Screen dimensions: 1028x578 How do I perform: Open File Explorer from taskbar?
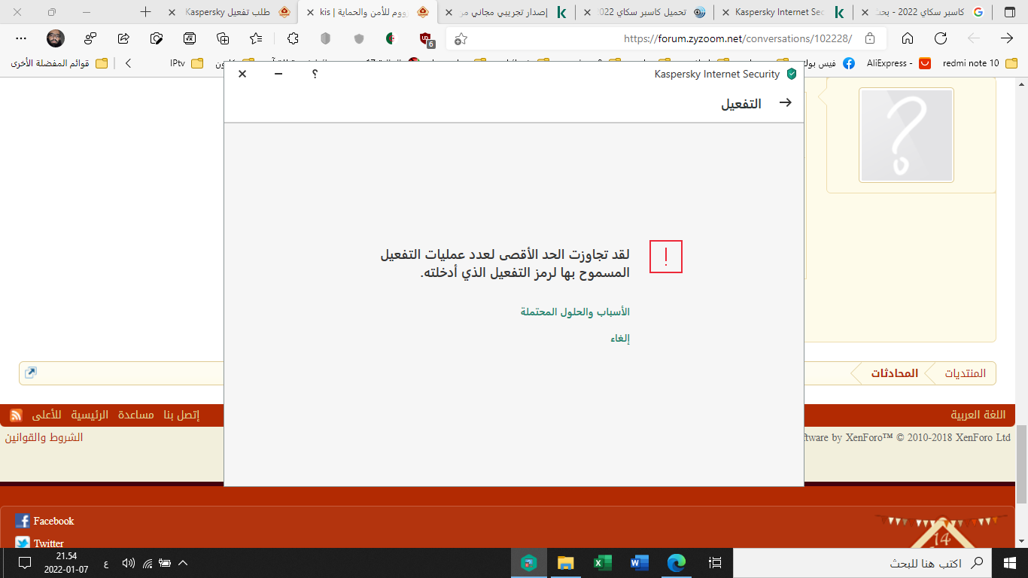coord(566,563)
